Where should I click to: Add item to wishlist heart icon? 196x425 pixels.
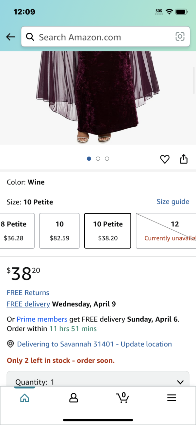(x=165, y=159)
